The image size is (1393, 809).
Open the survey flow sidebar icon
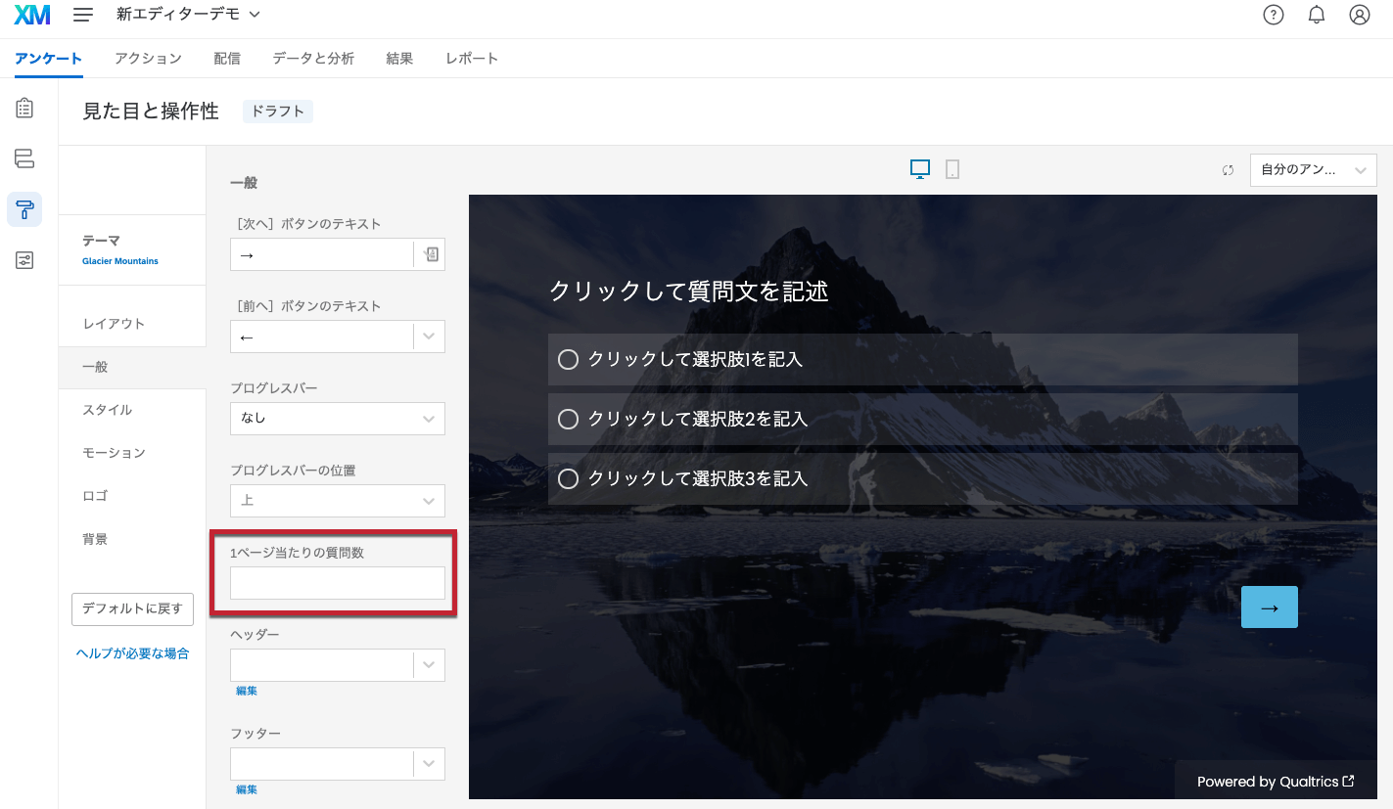click(x=24, y=158)
